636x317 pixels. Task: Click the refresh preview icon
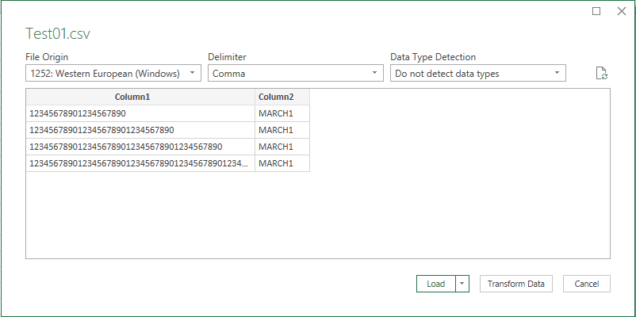tap(602, 74)
